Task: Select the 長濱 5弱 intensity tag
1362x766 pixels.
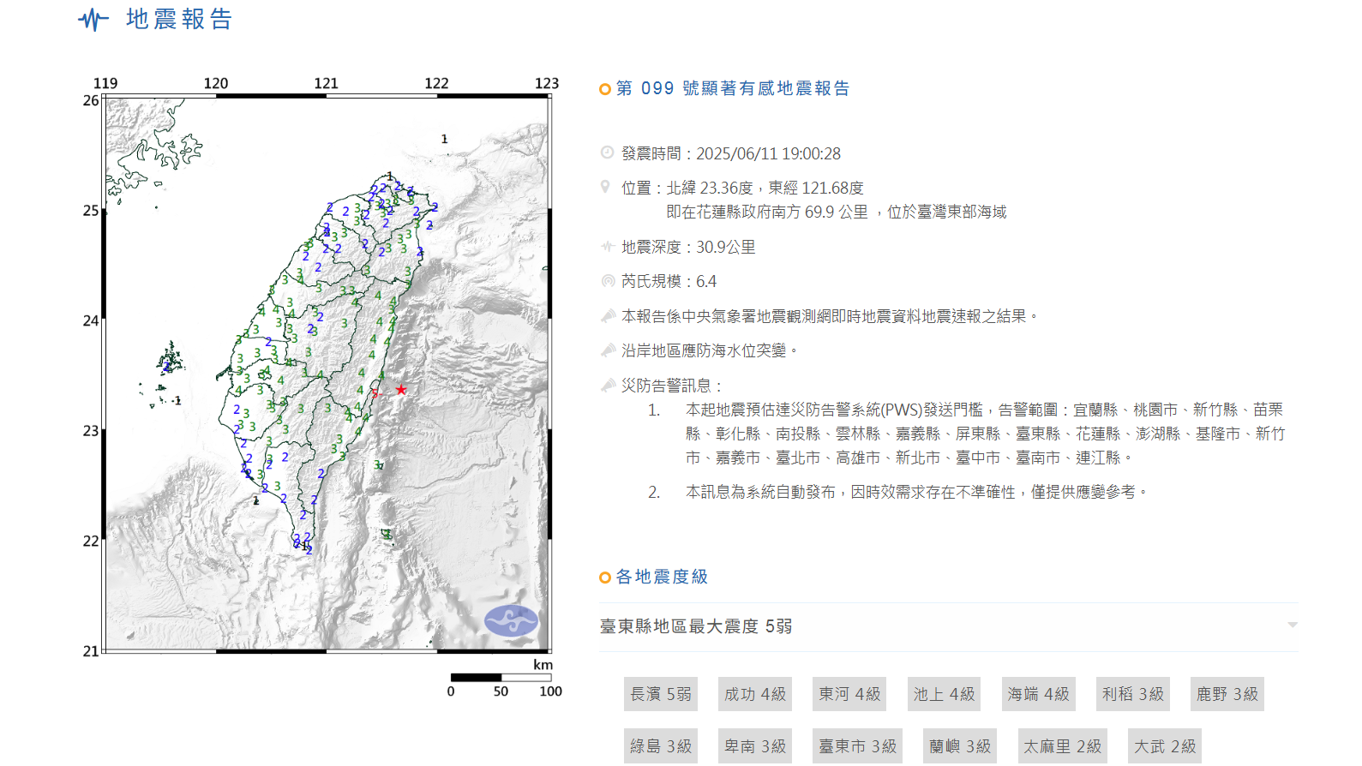Action: [x=661, y=694]
